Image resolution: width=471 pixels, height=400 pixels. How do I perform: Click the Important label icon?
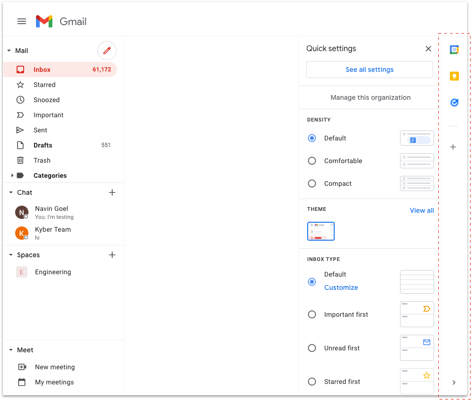(x=20, y=115)
